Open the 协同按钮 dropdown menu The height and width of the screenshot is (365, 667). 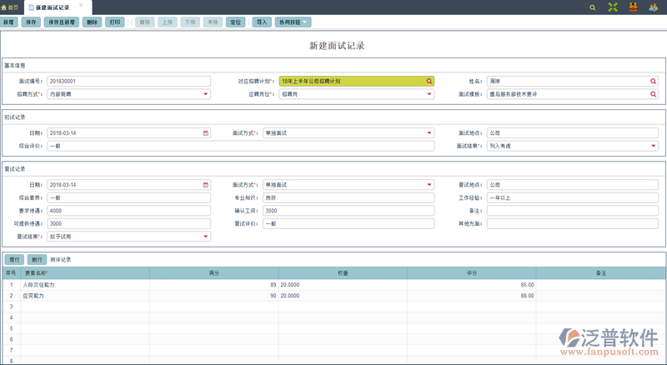tap(293, 22)
